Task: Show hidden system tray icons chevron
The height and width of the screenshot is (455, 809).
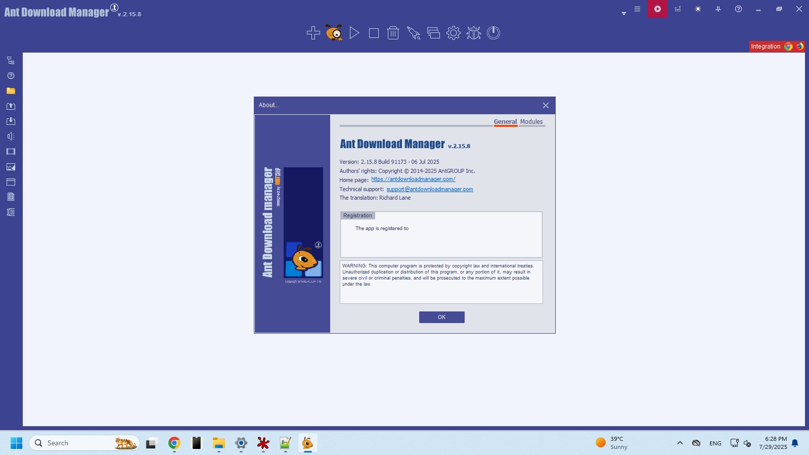Action: tap(680, 443)
